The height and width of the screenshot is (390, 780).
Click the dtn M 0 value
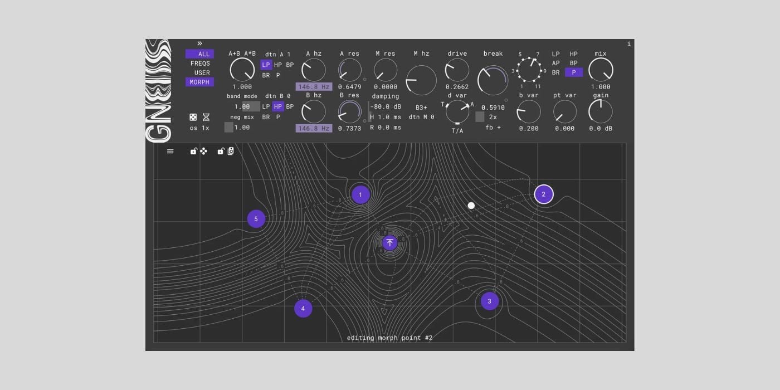pyautogui.click(x=421, y=117)
